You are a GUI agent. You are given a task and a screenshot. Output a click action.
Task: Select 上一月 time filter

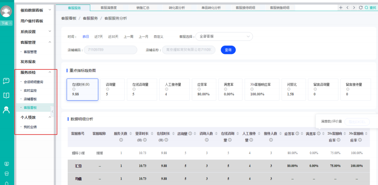[143, 37]
